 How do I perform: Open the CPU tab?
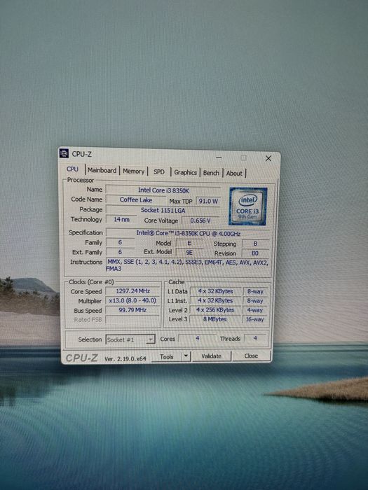pos(72,169)
